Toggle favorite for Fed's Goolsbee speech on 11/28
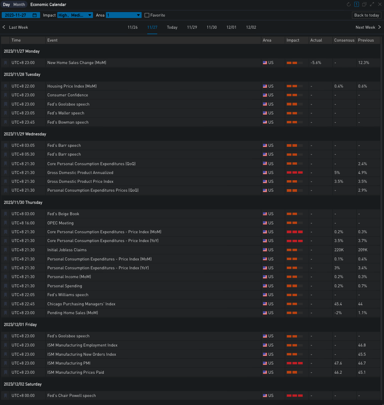This screenshot has width=384, height=405. (x=6, y=104)
